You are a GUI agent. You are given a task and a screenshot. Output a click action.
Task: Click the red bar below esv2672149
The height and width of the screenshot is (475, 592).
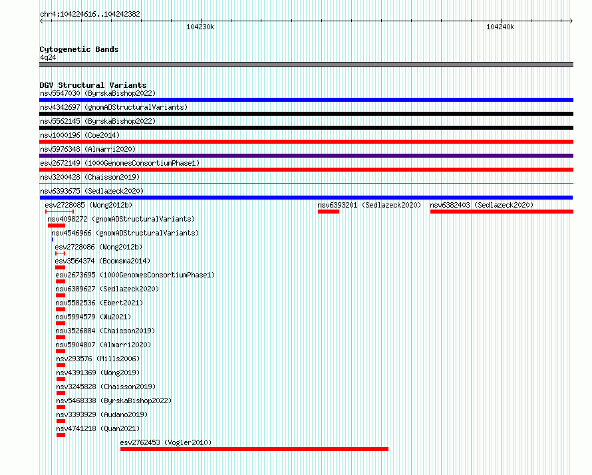coord(306,170)
